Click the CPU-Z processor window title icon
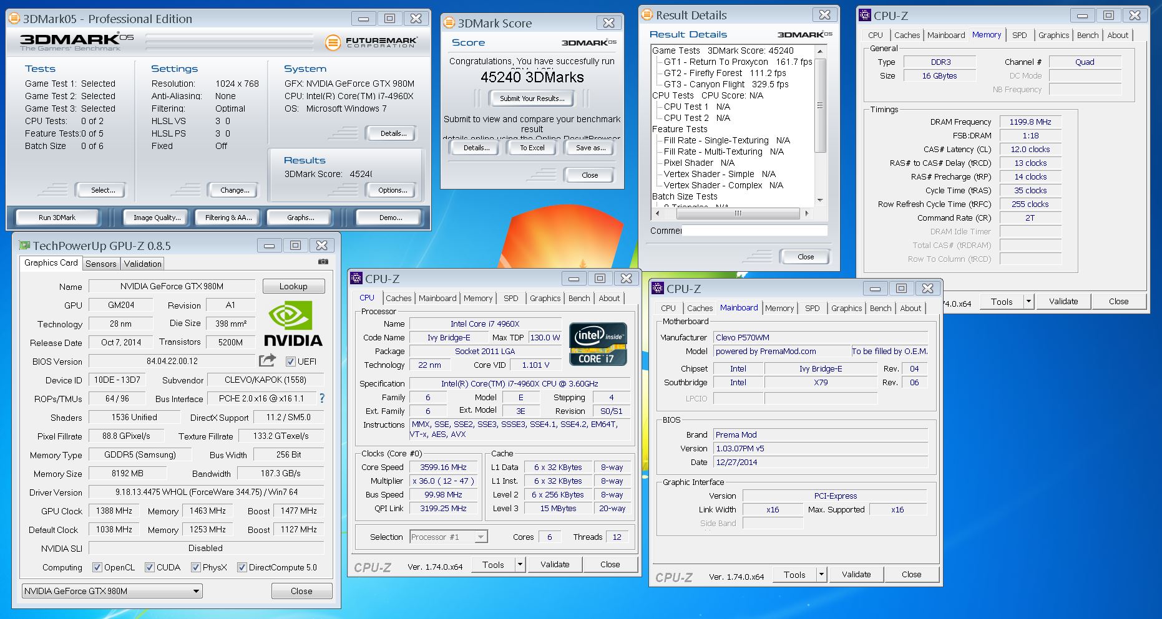The image size is (1162, 619). (x=356, y=279)
